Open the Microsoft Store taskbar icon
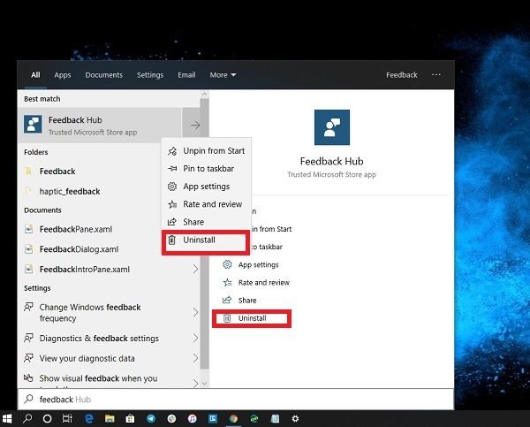 click(x=130, y=419)
